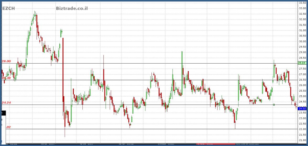Click the green 28.18 price tag

pyautogui.click(x=301, y=63)
